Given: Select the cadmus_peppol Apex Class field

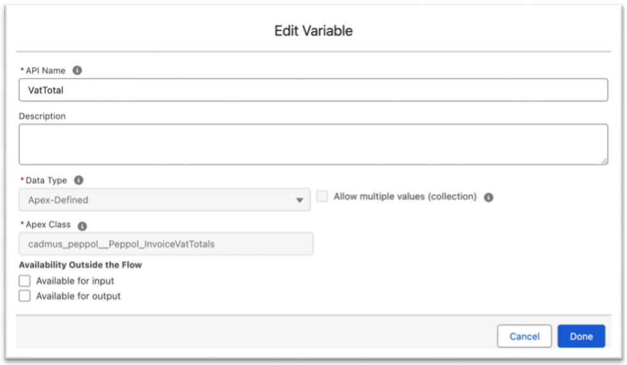Looking at the screenshot, I should pyautogui.click(x=165, y=244).
